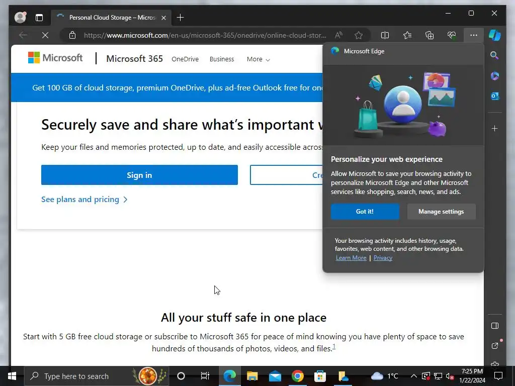This screenshot has height=386, width=515.
Task: Add this page to favorites star
Action: coord(359,35)
